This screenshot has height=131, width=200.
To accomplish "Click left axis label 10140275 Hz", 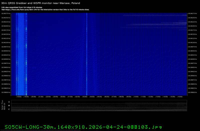I will [6, 13].
